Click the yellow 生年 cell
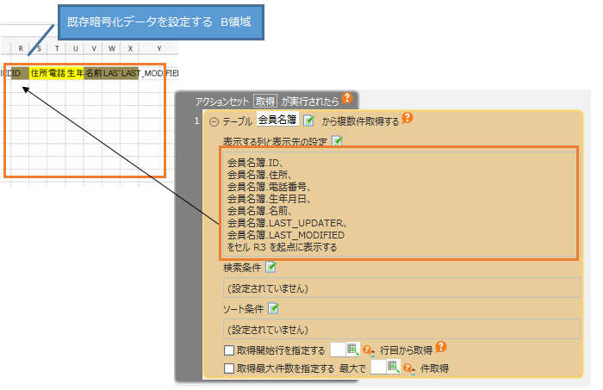 [x=75, y=73]
